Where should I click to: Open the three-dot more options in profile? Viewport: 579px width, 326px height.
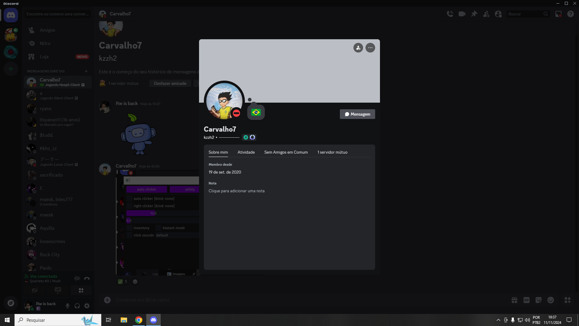point(370,48)
